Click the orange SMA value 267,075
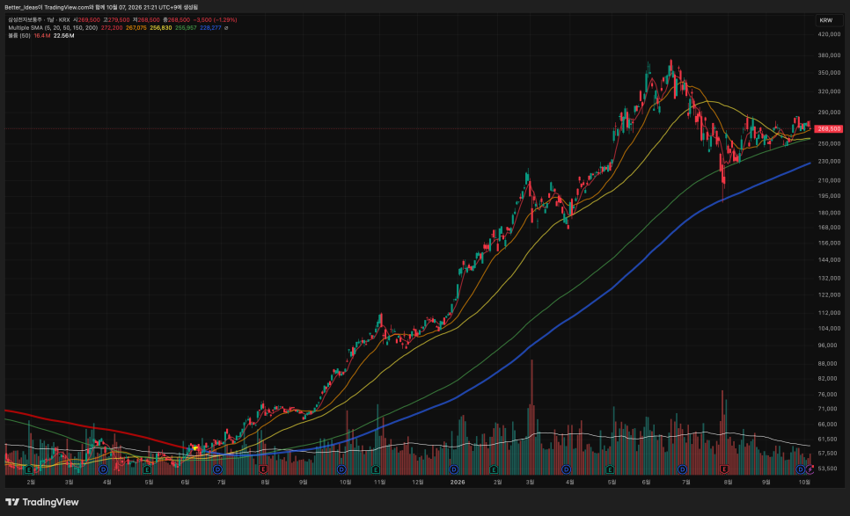Viewport: 850px width, 516px height. (x=136, y=27)
